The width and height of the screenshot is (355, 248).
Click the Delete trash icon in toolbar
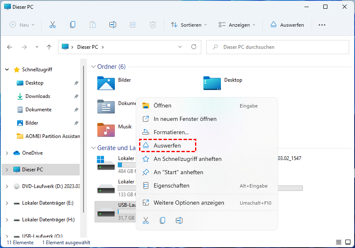pos(153,25)
